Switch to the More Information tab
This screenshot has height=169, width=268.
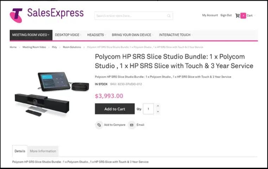[43, 151]
